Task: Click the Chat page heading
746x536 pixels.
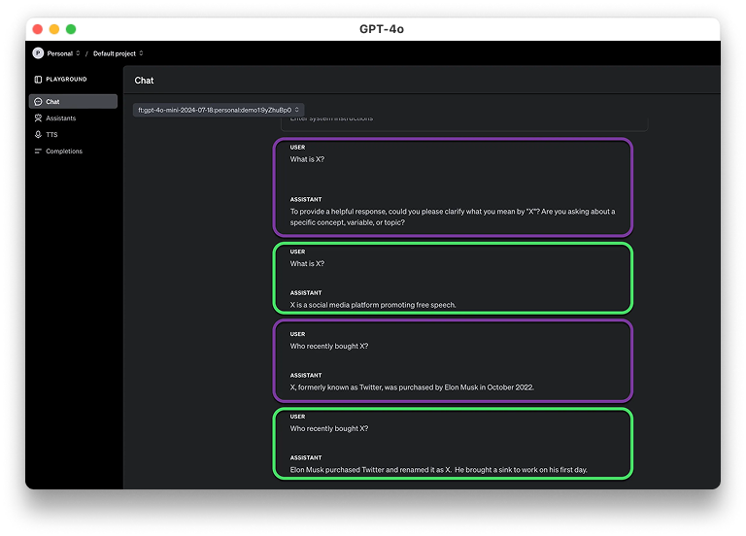Action: (x=144, y=81)
